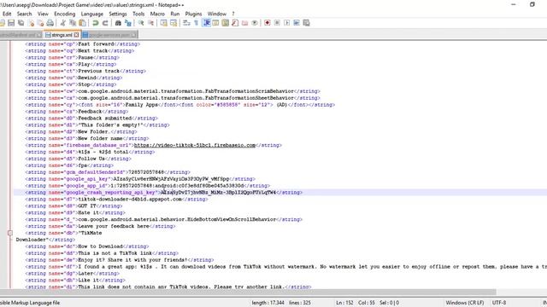Open the Folder as Workspace icon

point(245,23)
